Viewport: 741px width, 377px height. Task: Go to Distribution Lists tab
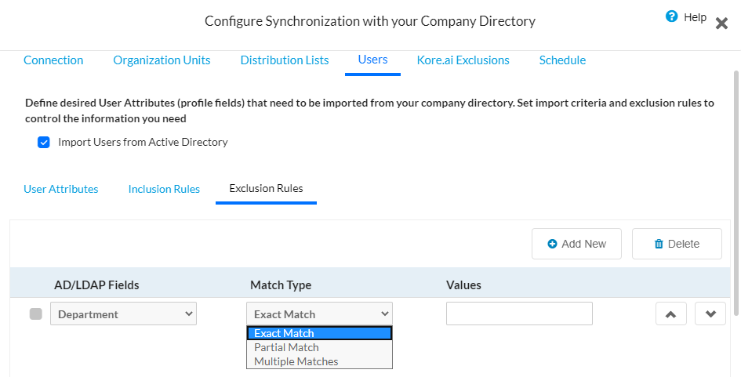pyautogui.click(x=285, y=60)
